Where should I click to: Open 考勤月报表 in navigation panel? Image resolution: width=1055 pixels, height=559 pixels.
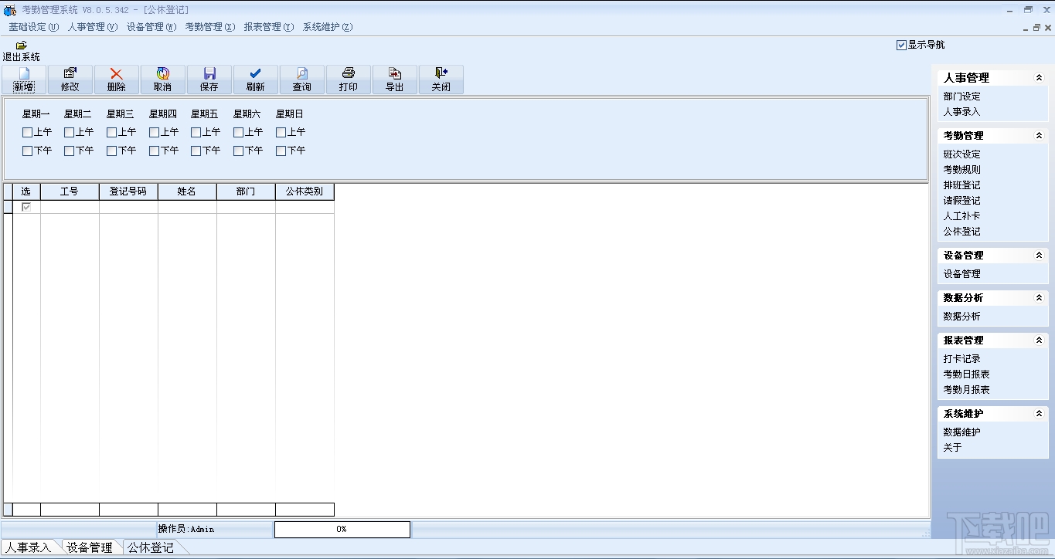(966, 390)
